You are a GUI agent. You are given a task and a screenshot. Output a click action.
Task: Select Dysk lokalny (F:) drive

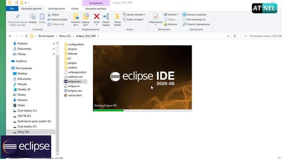27,127
